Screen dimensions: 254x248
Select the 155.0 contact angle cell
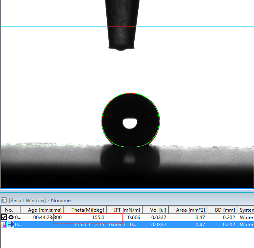[98, 218]
